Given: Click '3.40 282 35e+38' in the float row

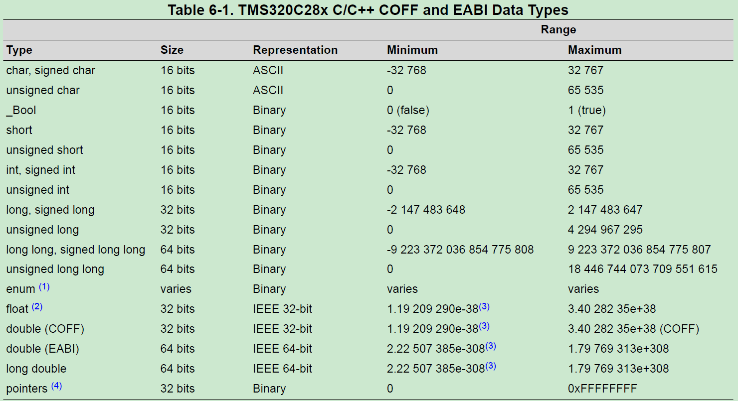Looking at the screenshot, I should pos(612,309).
